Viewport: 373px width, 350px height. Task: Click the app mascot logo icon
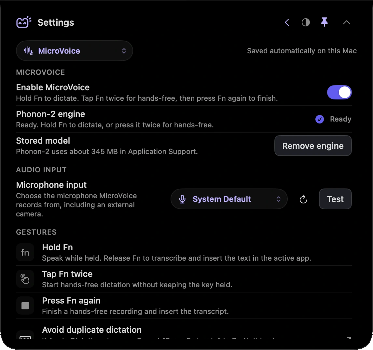coord(23,22)
